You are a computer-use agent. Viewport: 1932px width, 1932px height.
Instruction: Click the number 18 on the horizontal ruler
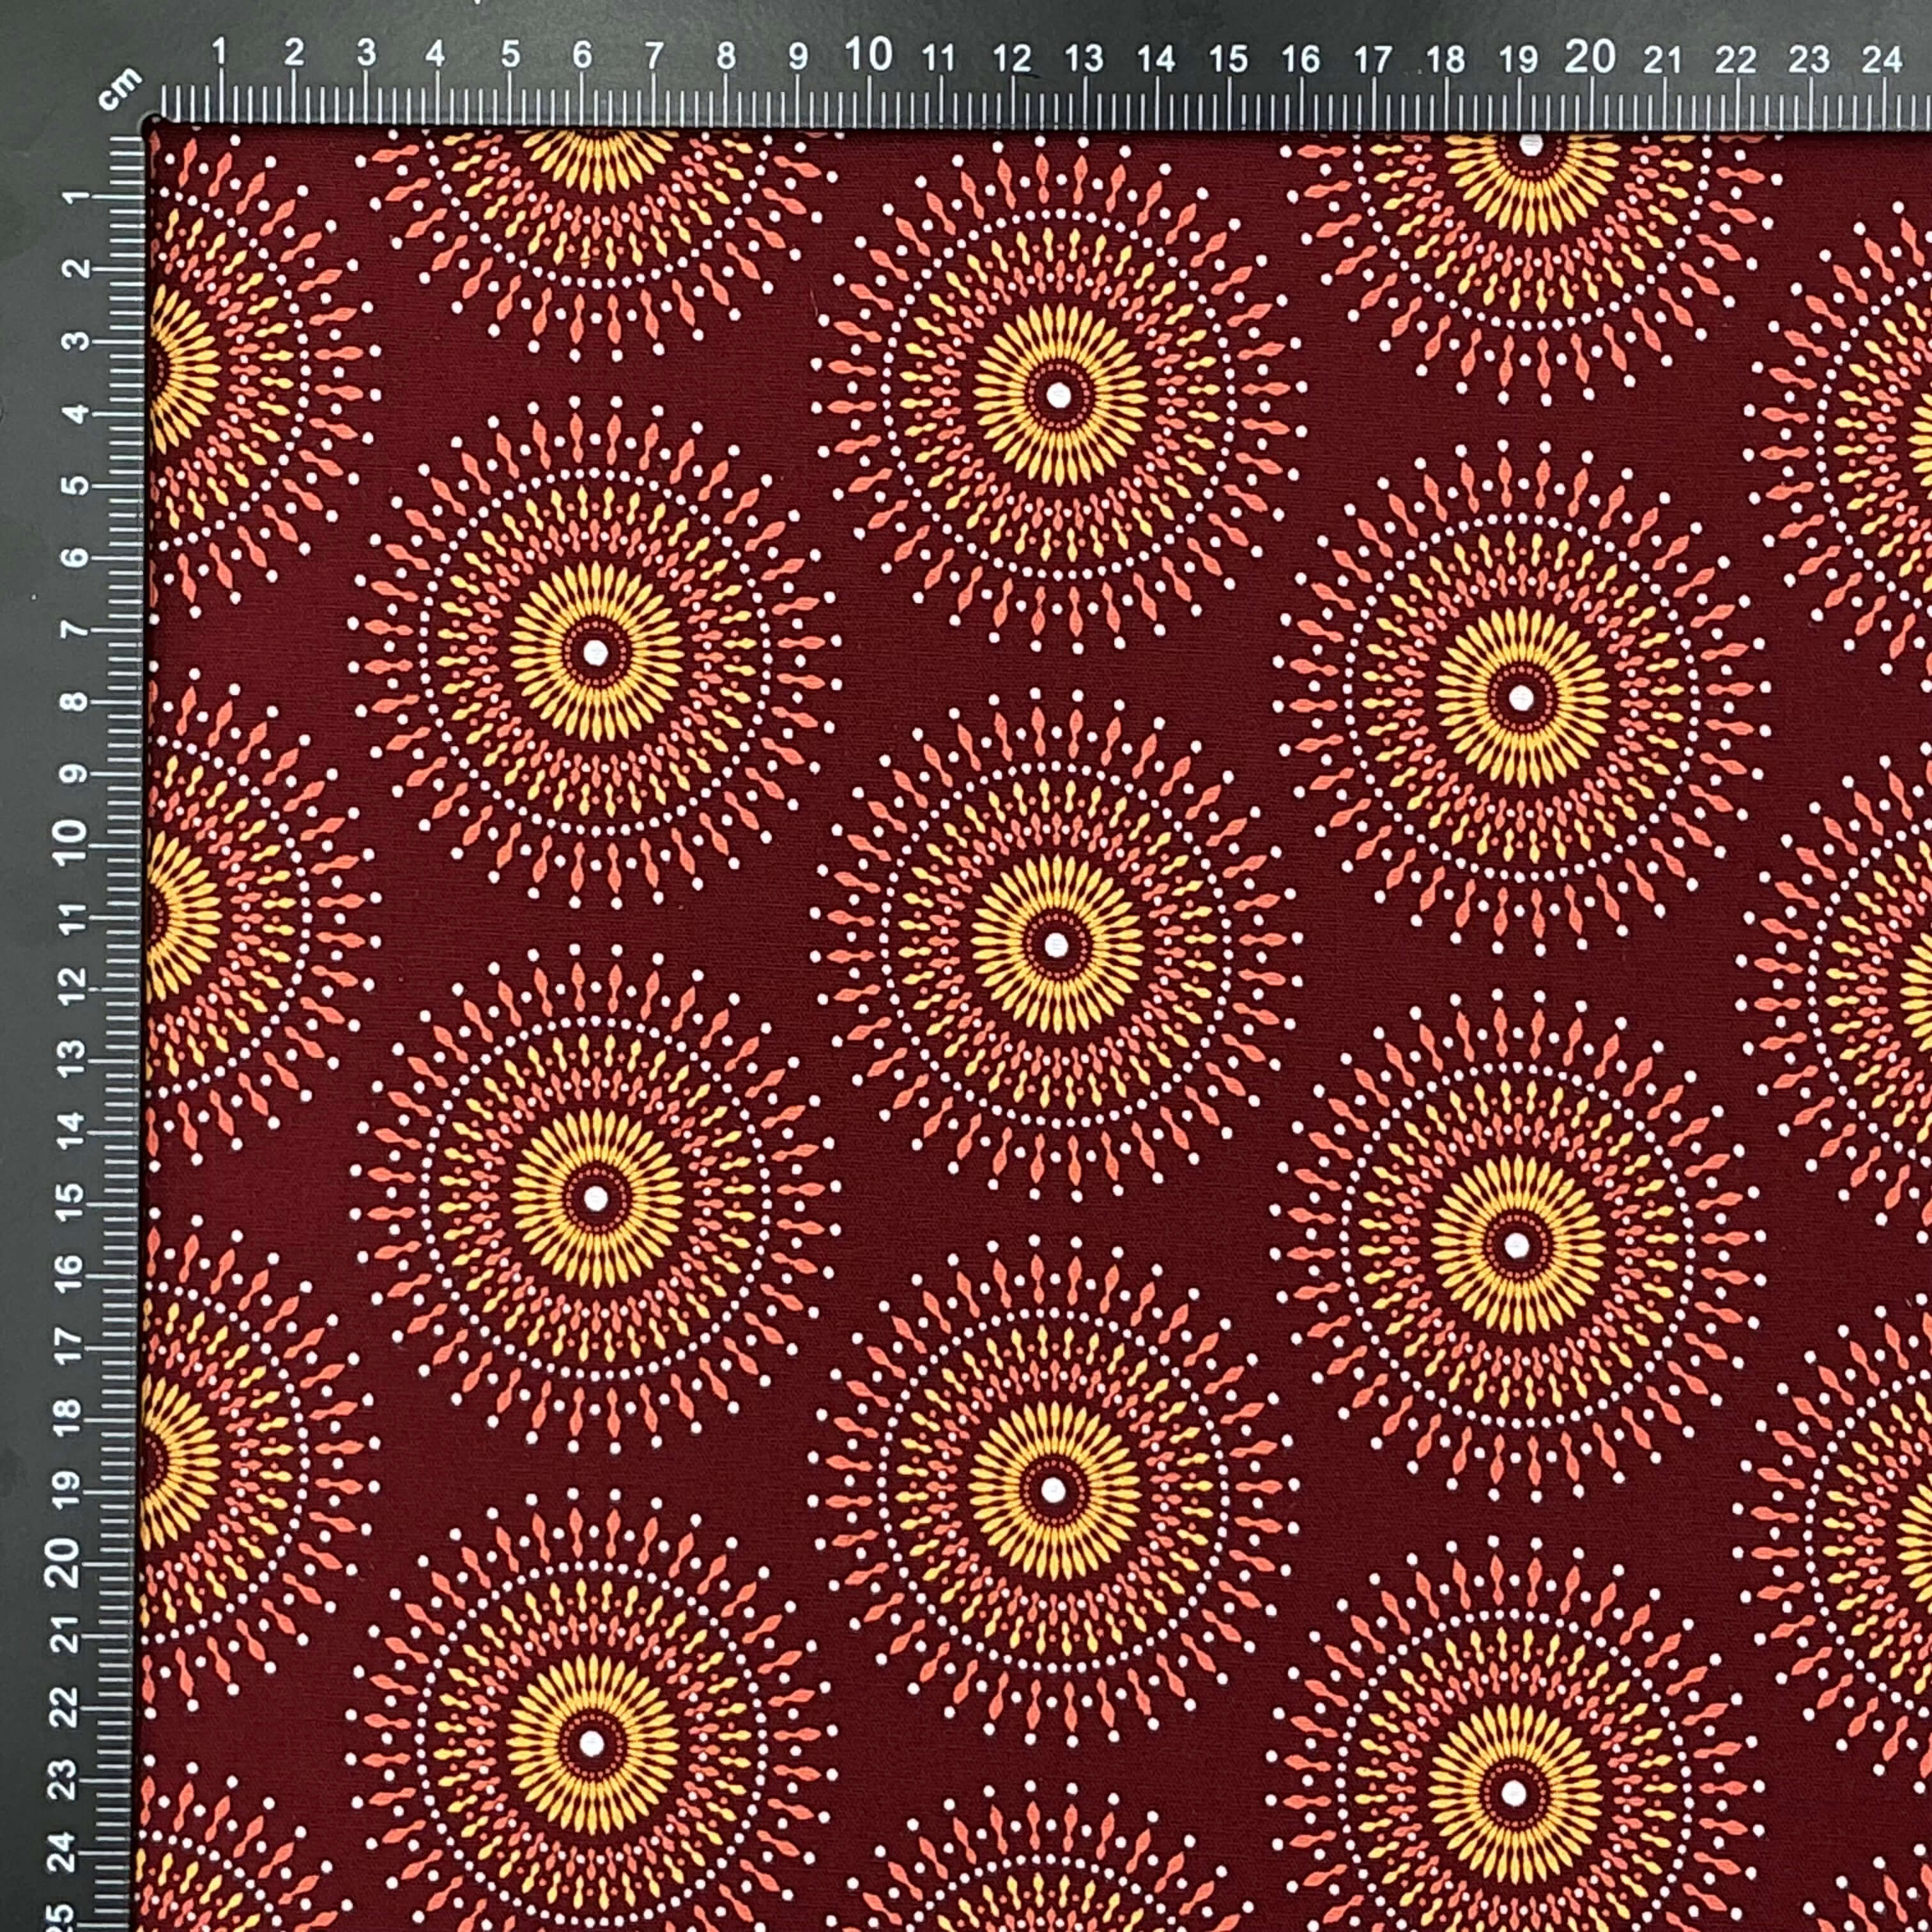1446,60
